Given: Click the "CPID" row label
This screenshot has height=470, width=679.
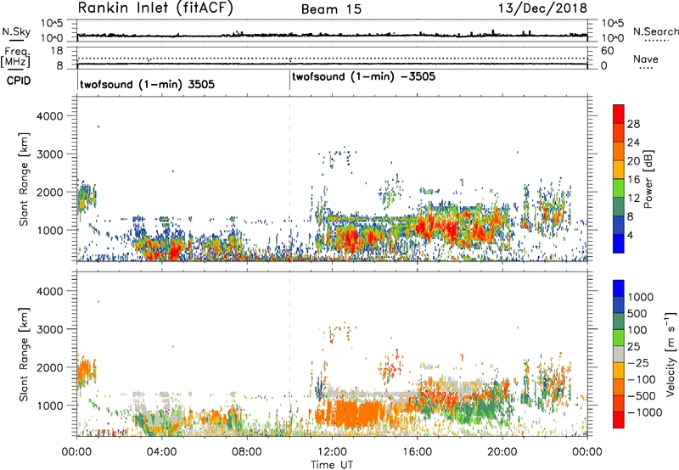Looking at the screenshot, I should [19, 81].
